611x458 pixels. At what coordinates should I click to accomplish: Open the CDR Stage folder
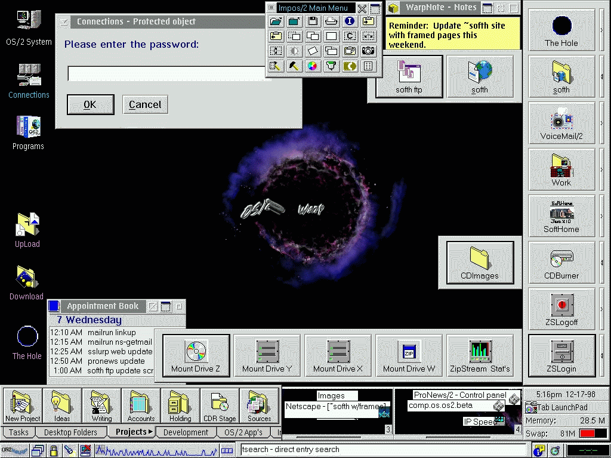(x=220, y=407)
